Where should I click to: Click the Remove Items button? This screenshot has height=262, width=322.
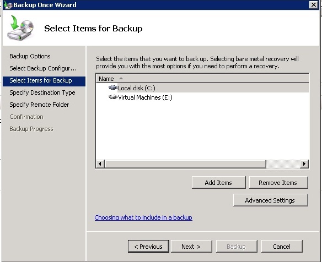(278, 182)
